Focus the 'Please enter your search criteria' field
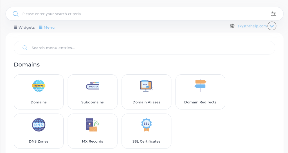This screenshot has width=288, height=153. (141, 14)
